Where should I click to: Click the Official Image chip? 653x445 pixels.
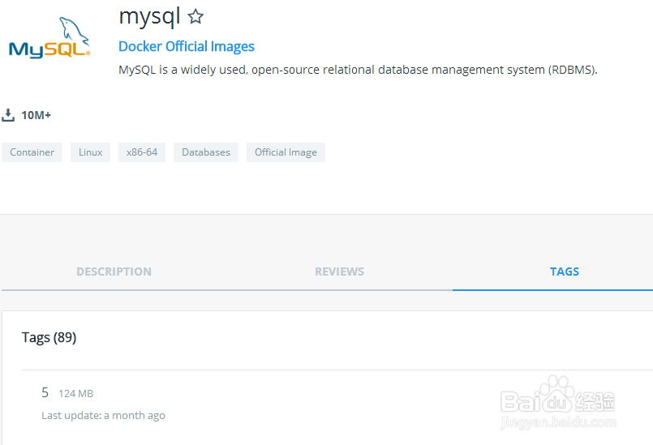(286, 152)
